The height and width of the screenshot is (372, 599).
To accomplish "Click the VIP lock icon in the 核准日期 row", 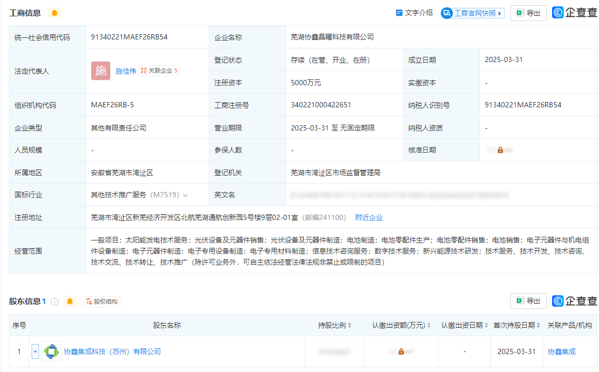I will click(500, 150).
